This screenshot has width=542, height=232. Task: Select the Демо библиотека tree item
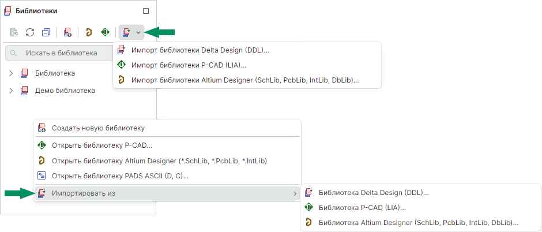65,91
